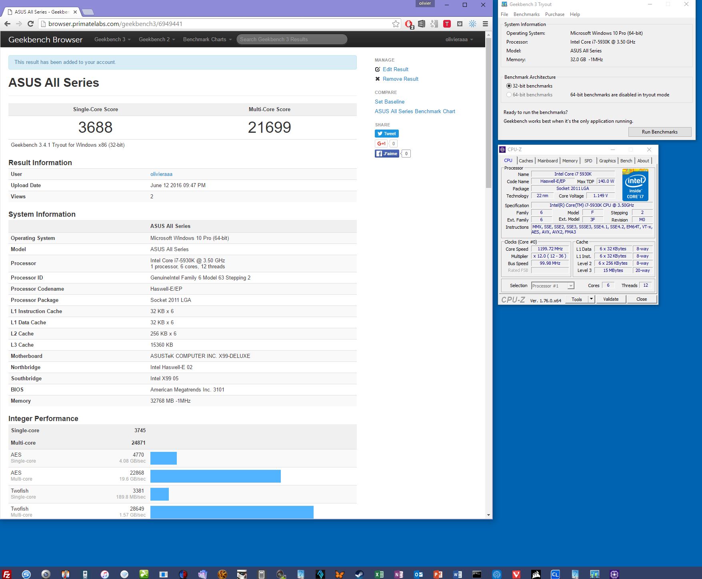Open OneNote from the taskbar

pyautogui.click(x=398, y=574)
